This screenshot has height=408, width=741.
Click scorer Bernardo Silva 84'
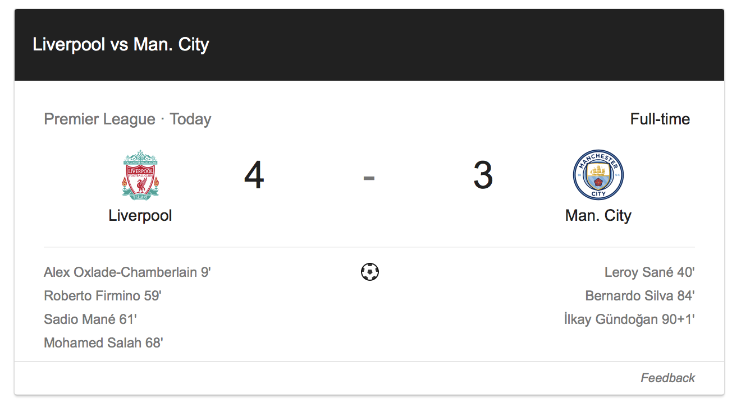click(640, 296)
